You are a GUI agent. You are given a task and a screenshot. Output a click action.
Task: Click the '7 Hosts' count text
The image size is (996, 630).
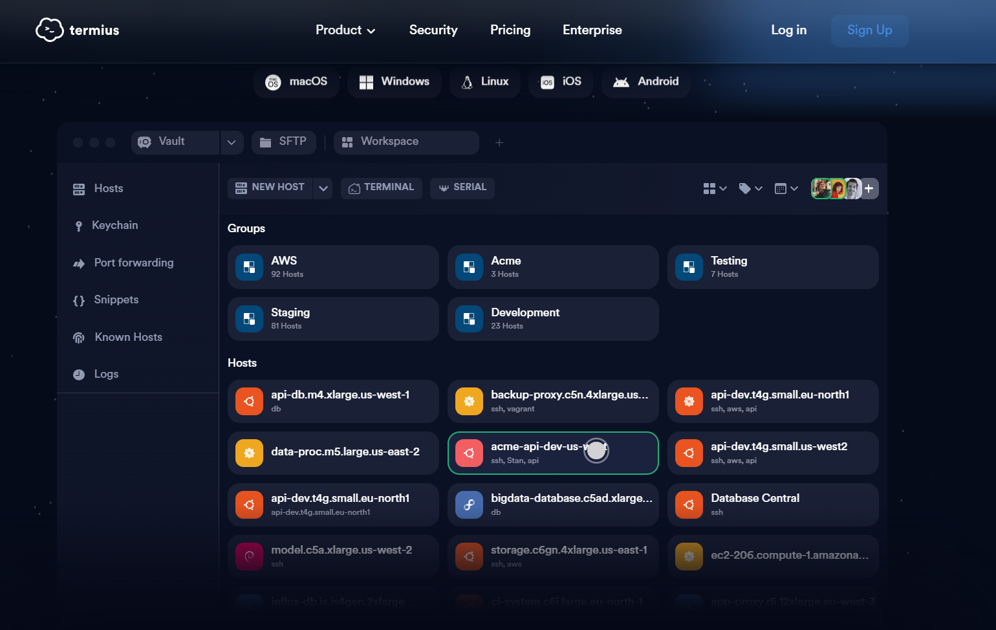[x=724, y=274]
